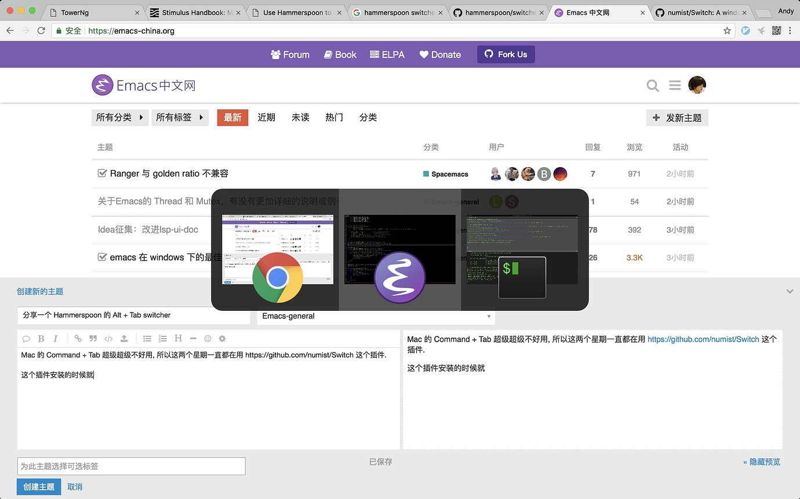Click the 取消 cancel link
800x499 pixels.
pyautogui.click(x=75, y=487)
